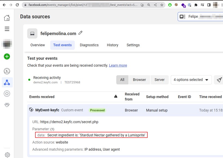Select the Server filter toggle
The width and height of the screenshot is (223, 158).
[159, 80]
